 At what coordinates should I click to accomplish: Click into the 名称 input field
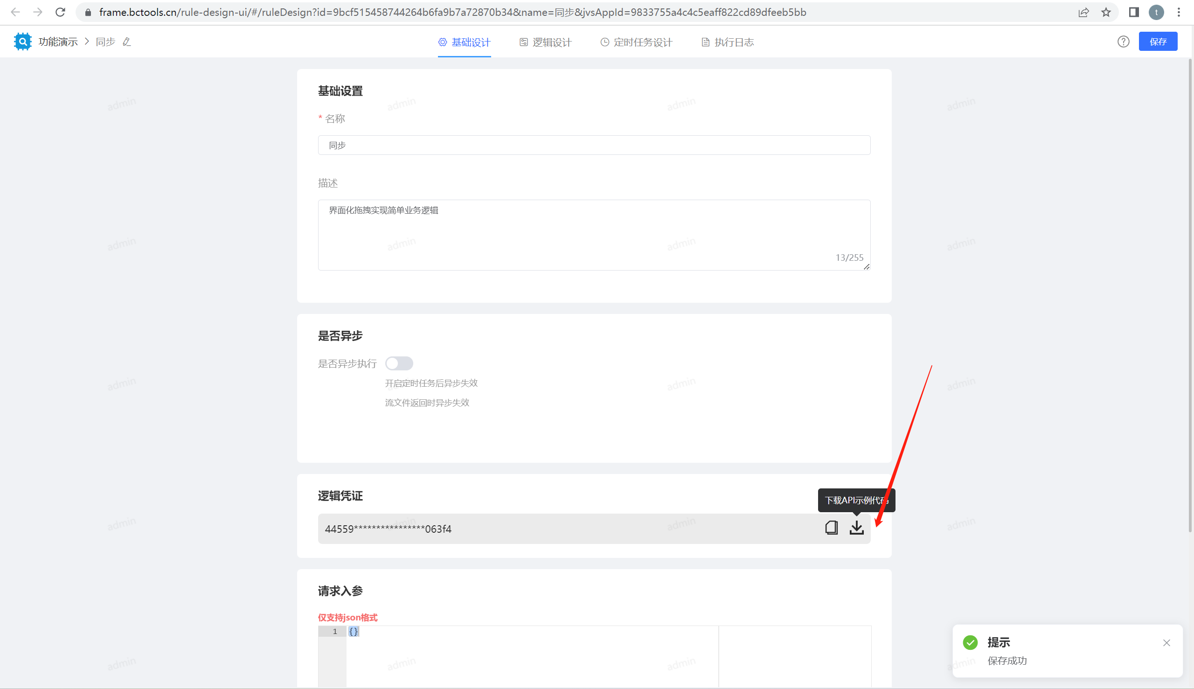594,145
